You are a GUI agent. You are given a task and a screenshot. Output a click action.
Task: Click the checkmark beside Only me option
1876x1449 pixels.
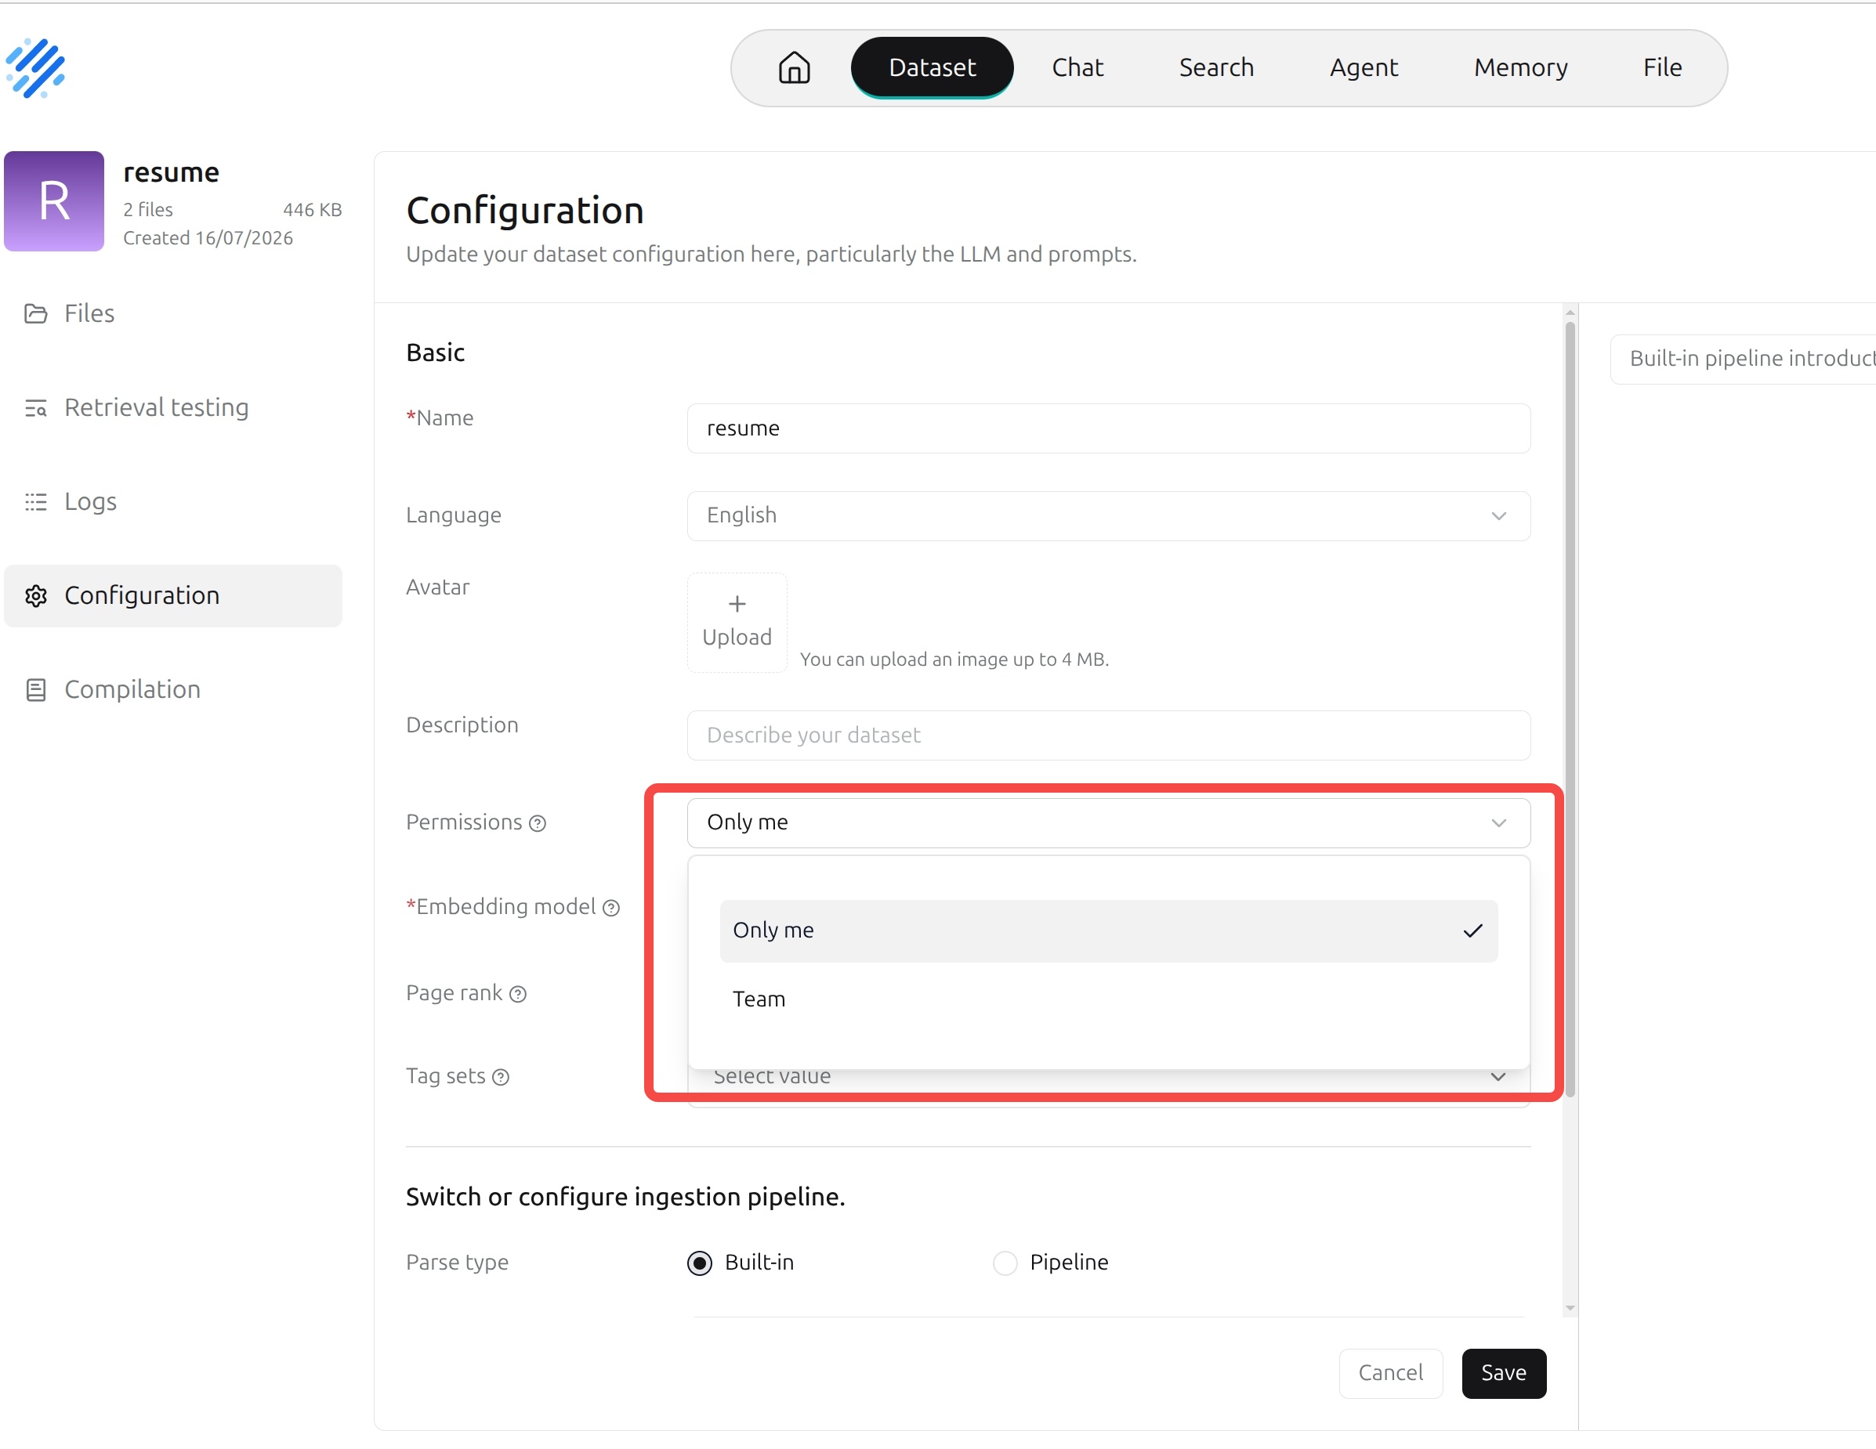(1473, 930)
